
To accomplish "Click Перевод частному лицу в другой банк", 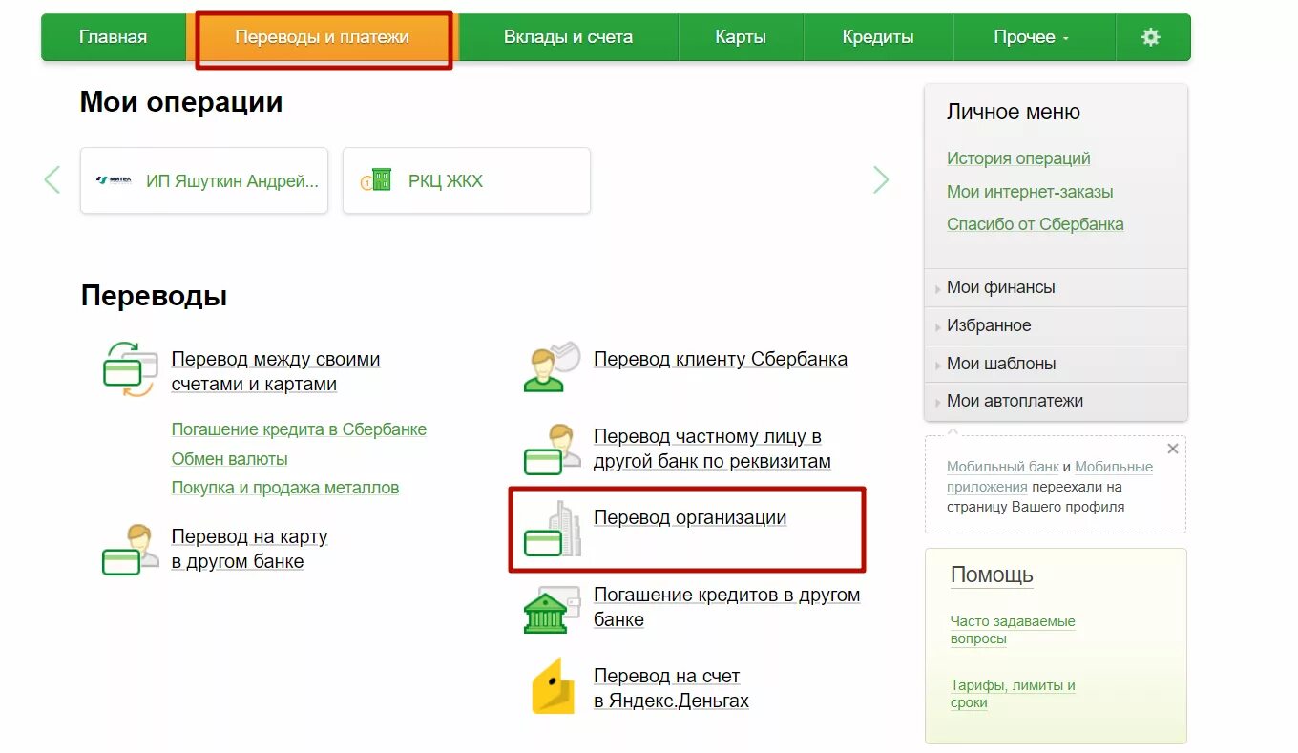I will pyautogui.click(x=712, y=450).
